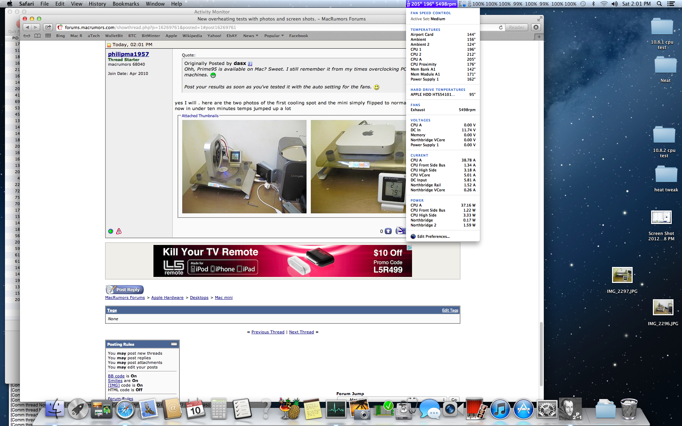Open the History menu
Viewport: 682px width, 426px height.
tap(97, 4)
